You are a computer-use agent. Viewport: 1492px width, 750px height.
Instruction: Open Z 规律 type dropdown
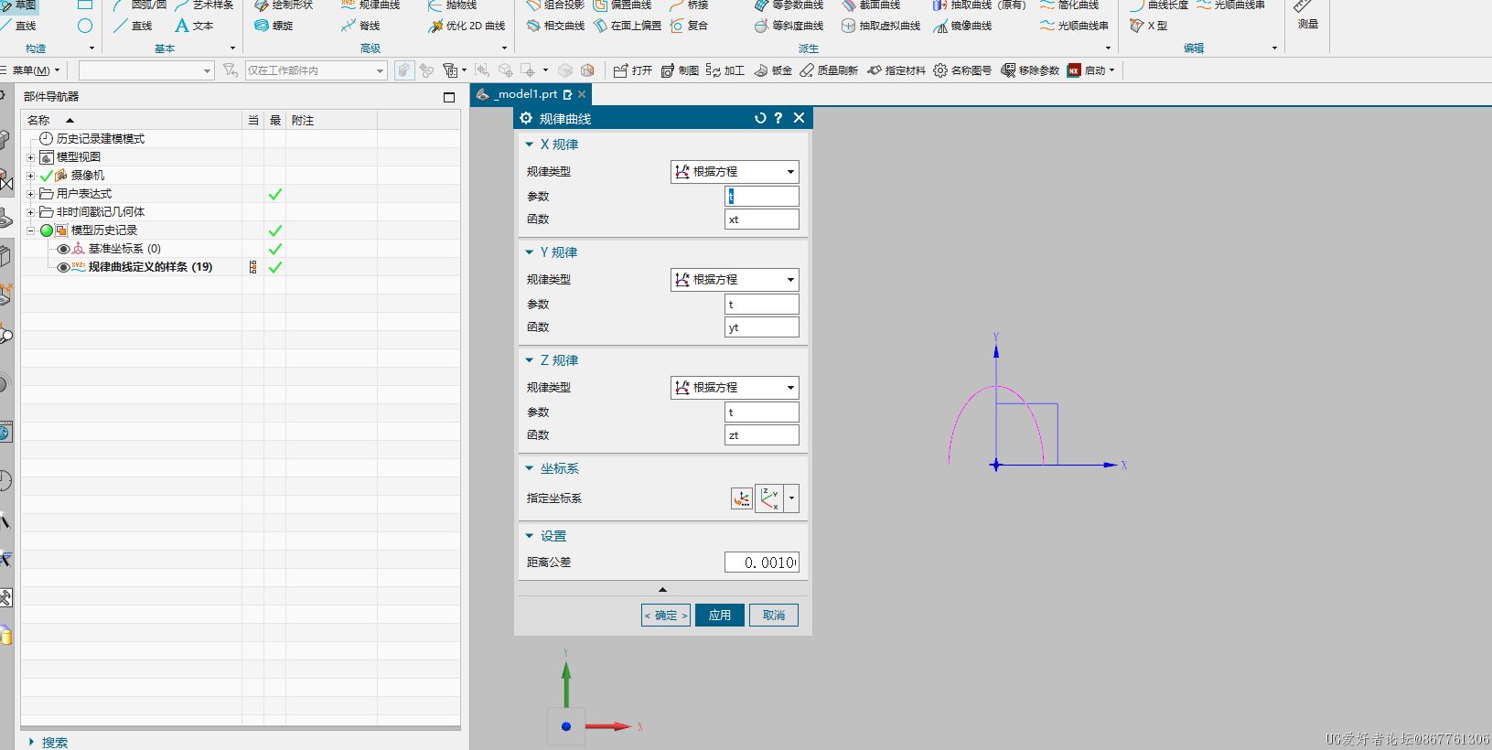(x=735, y=388)
